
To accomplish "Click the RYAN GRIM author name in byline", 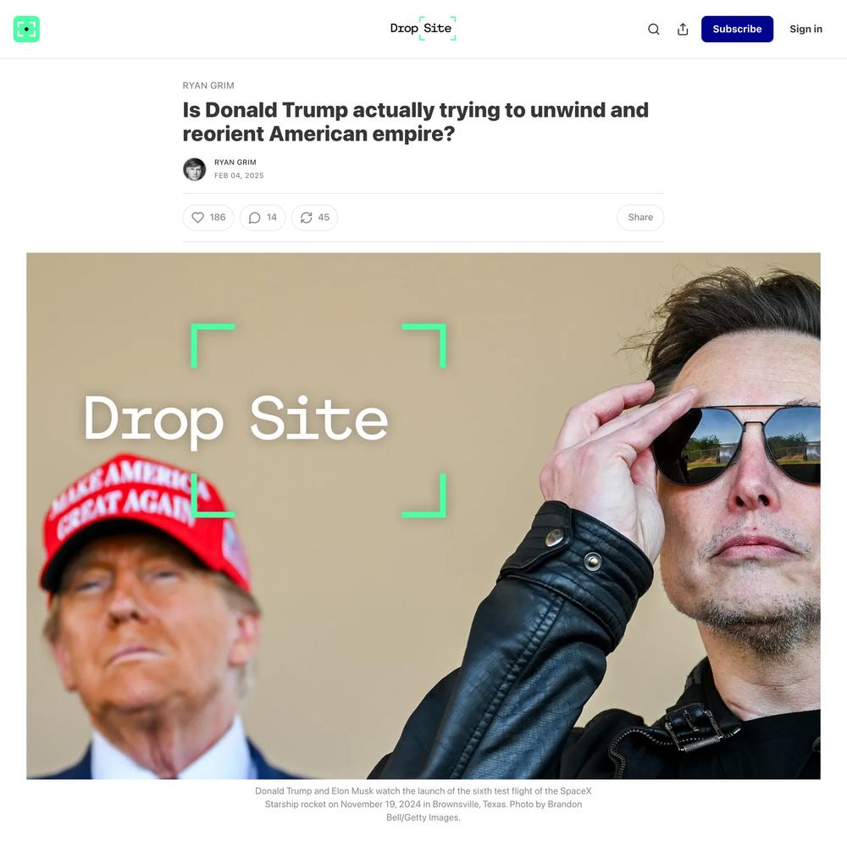I will 235,162.
